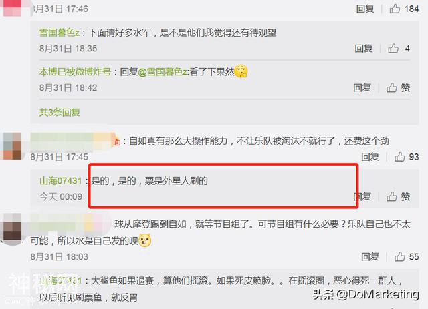
Task: Reply to the top comment at 17:46
Action: 365,9
